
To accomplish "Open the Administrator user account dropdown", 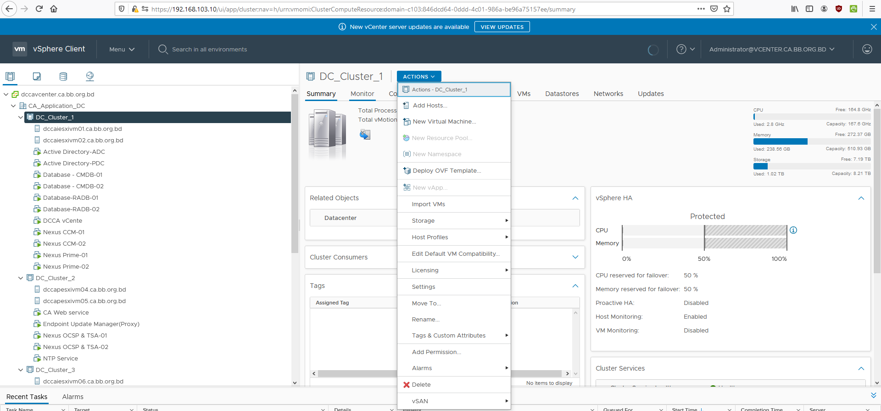I will pyautogui.click(x=772, y=49).
